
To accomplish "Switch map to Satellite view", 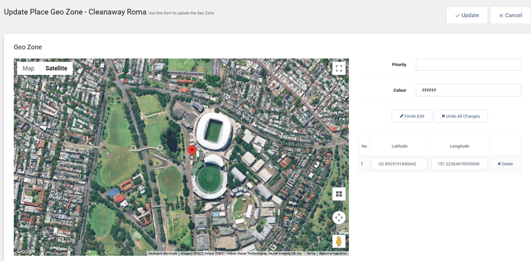I will pos(56,68).
